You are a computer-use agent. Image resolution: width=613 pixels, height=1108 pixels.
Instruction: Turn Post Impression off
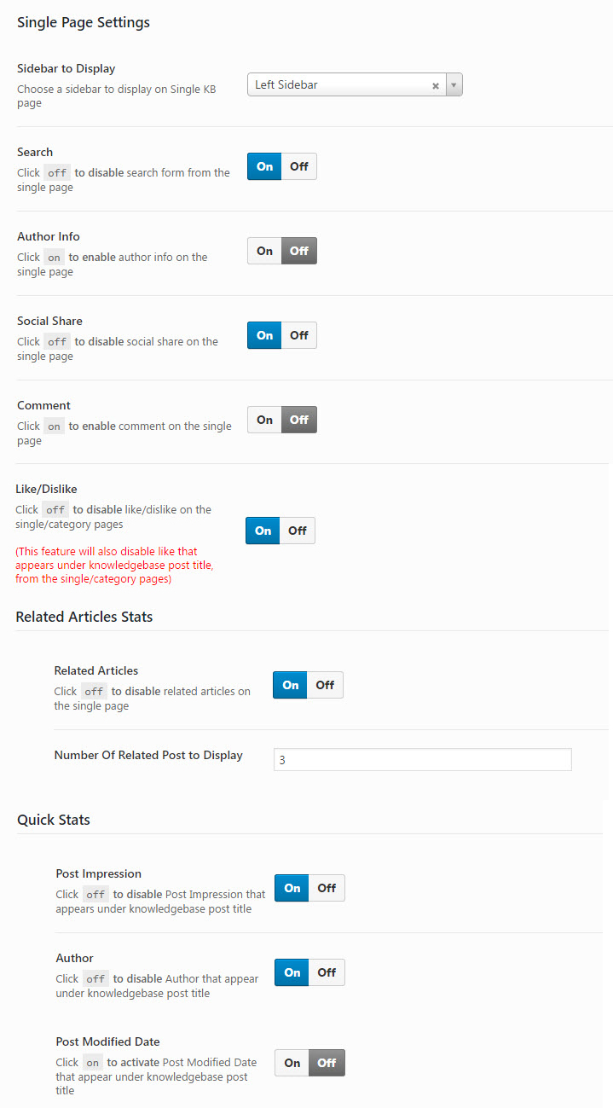327,888
